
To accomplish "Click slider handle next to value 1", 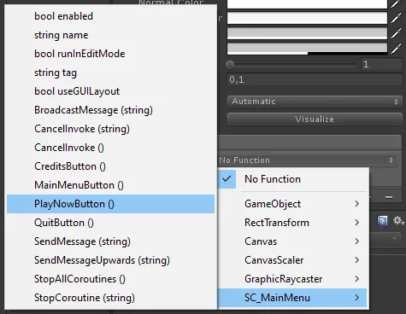I will point(230,65).
